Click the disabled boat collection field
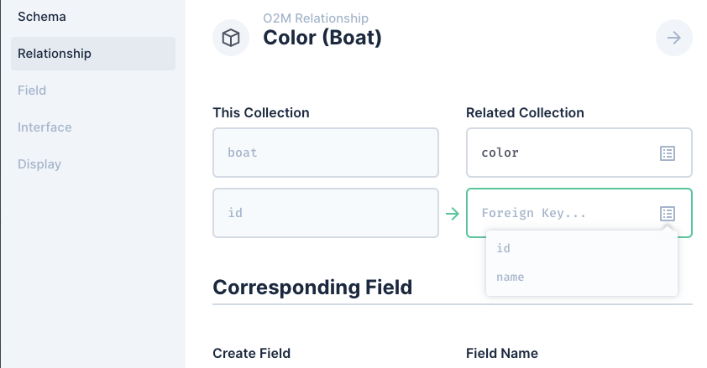 pos(326,153)
